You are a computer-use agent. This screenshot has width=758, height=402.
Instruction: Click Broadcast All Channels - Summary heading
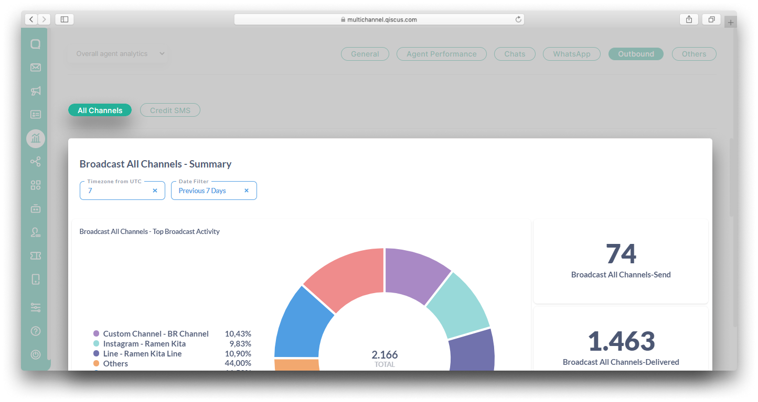[155, 164]
